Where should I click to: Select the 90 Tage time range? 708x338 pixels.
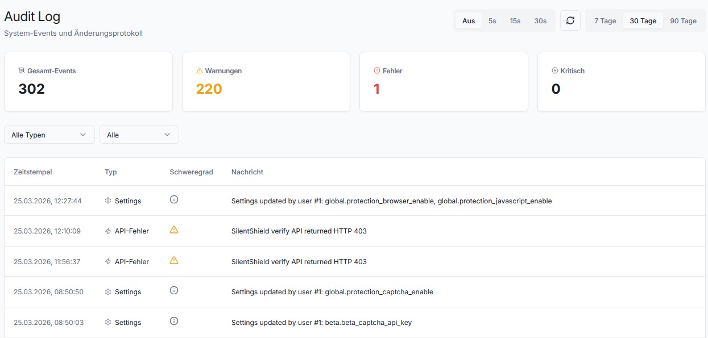point(683,20)
